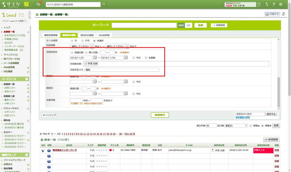Open the notification icon with red badge
This screenshot has height=172, width=291.
pos(38,4)
